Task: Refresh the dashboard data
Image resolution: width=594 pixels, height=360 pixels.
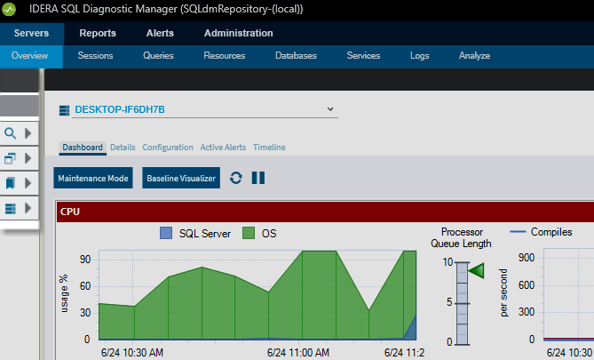Action: click(236, 178)
